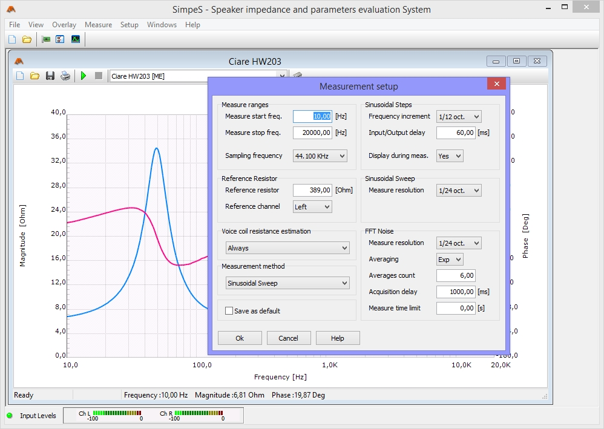Minimize the Ciare HW203 child window
604x429 pixels.
tap(496, 61)
